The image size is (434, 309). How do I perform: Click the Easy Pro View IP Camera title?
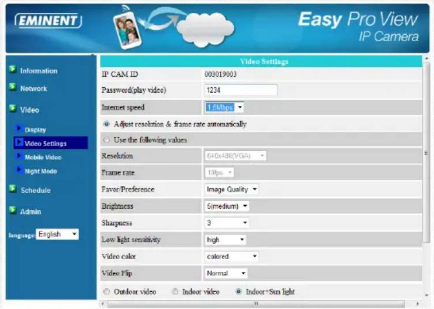(358, 27)
